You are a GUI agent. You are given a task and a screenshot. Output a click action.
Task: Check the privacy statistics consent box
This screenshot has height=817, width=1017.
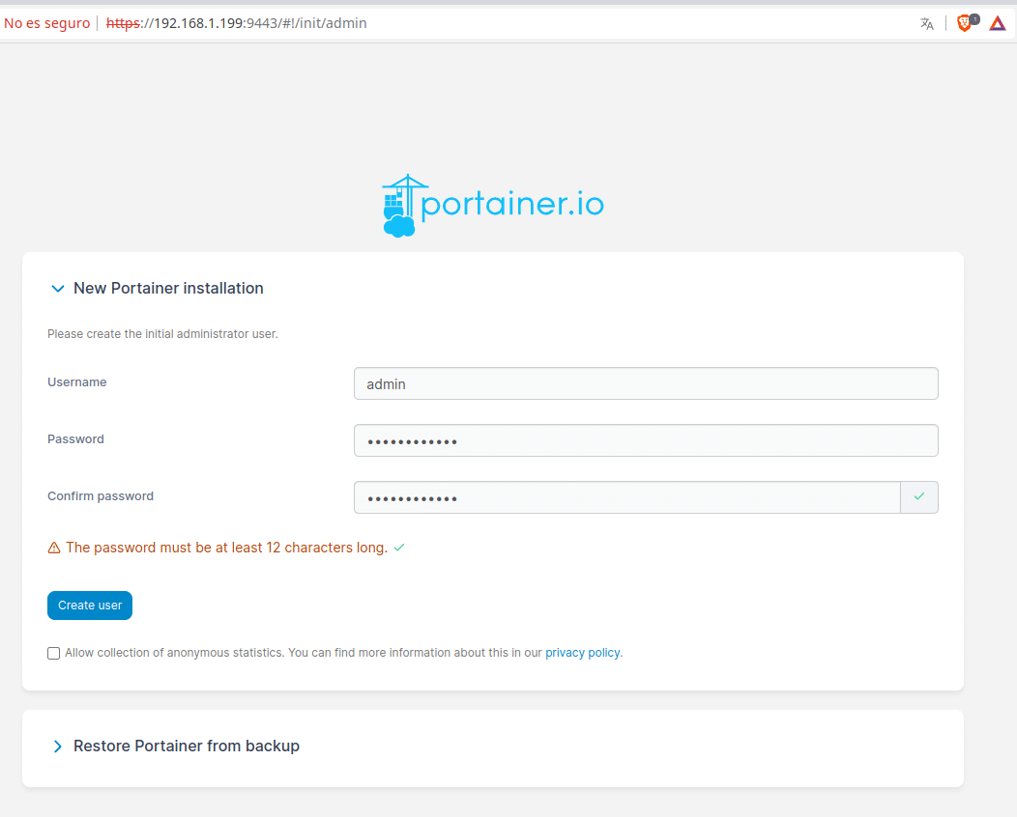click(x=53, y=653)
